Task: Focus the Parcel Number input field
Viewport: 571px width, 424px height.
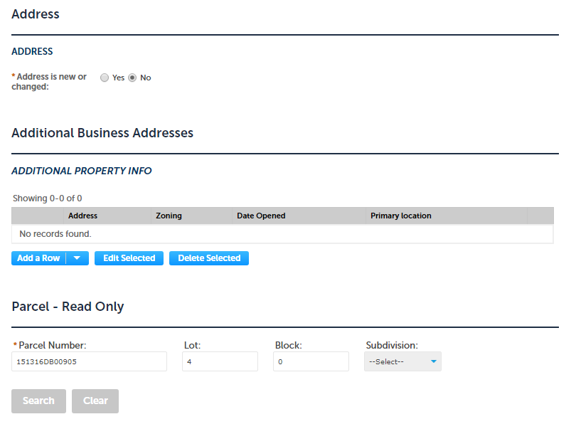Action: (x=90, y=361)
